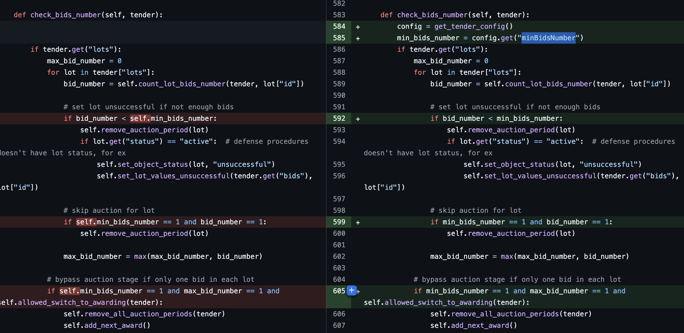Click line number 594 in the gutter
Screen dimensions: 684x333
click(x=339, y=141)
